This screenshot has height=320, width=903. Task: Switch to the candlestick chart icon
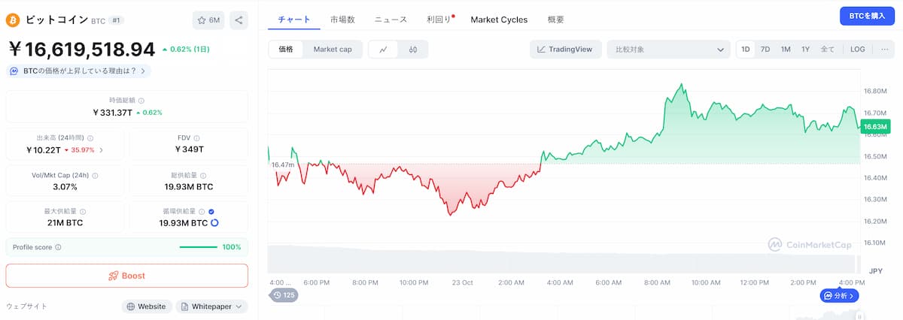413,50
